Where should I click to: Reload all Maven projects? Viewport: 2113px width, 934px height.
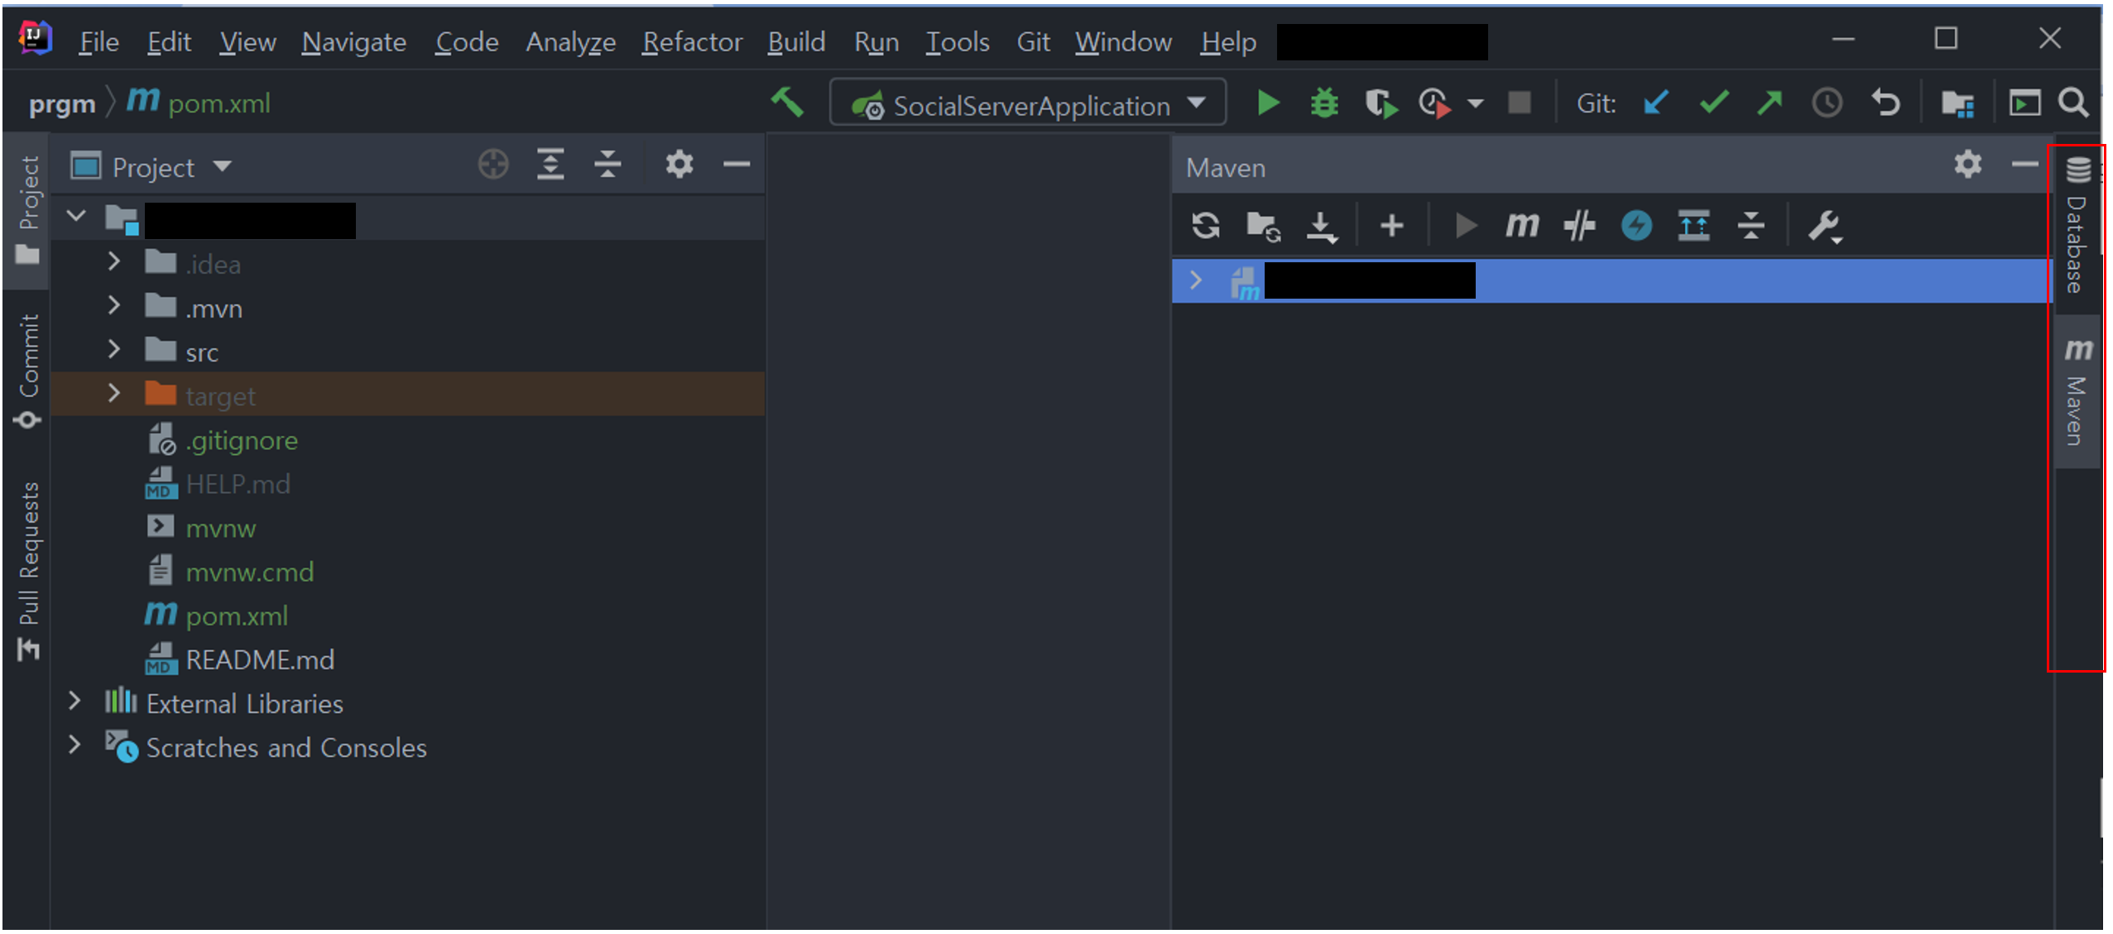point(1205,225)
